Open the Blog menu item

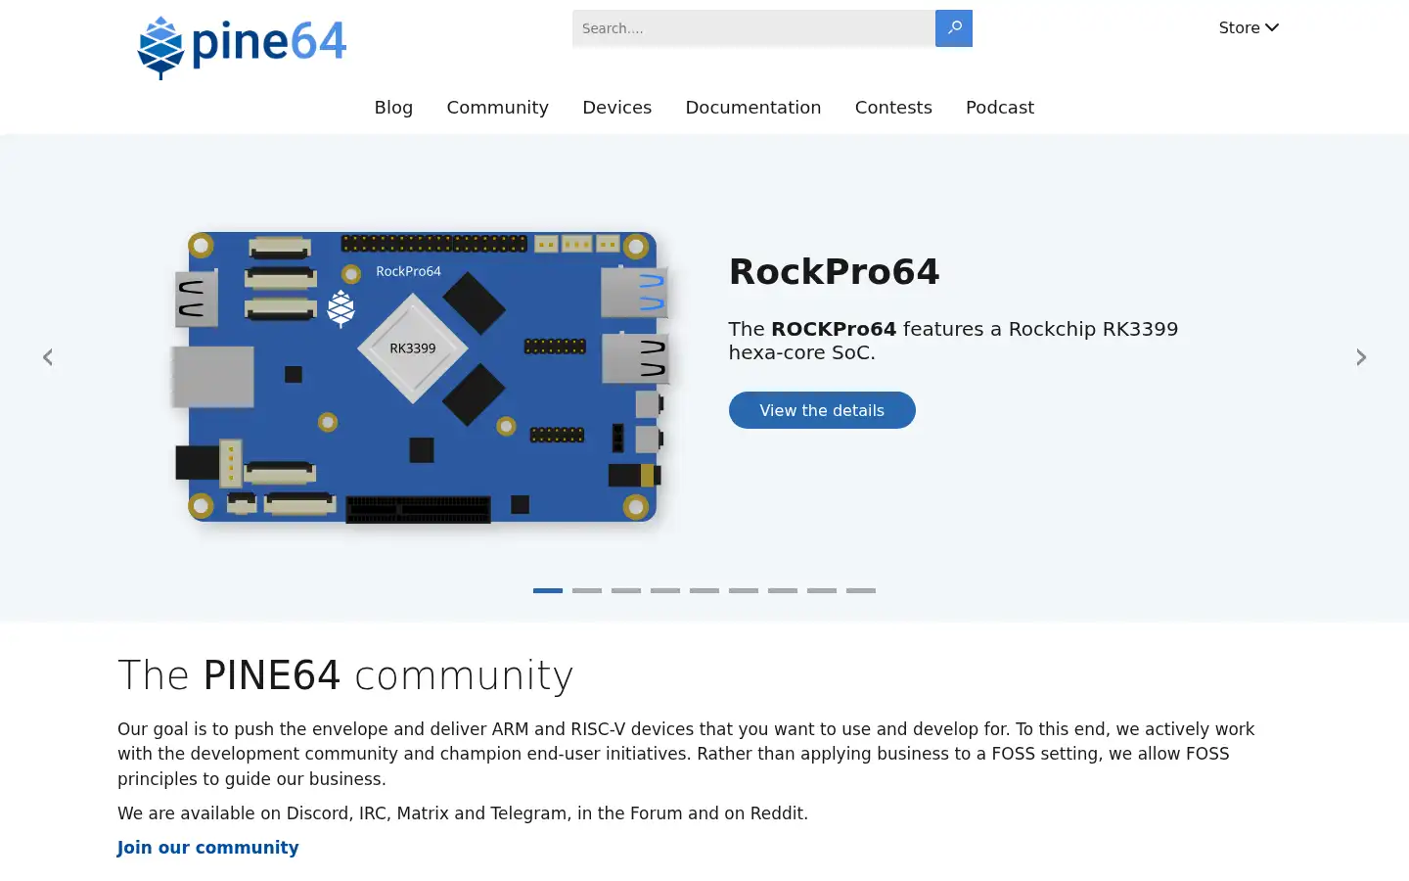(x=393, y=108)
